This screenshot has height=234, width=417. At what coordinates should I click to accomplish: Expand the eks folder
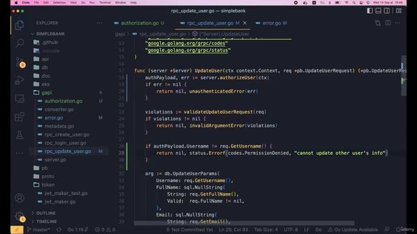pos(42,84)
